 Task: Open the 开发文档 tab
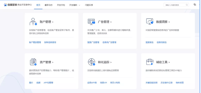(61, 5)
